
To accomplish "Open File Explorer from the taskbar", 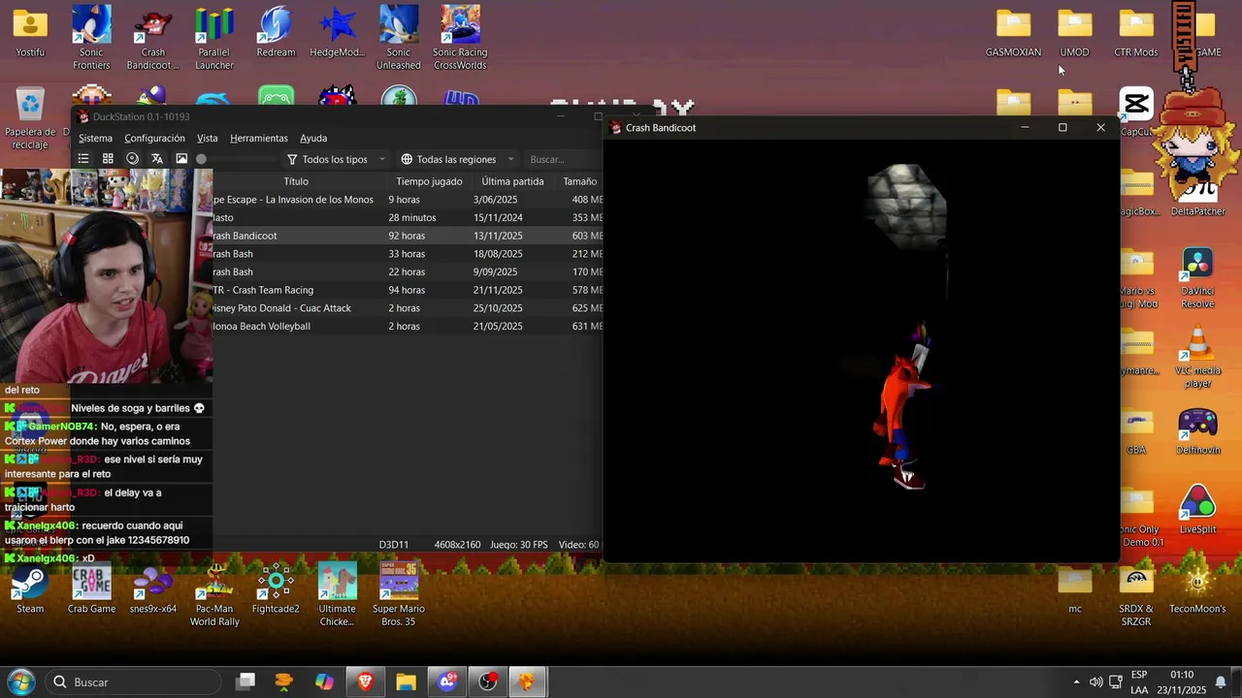I will 406,682.
